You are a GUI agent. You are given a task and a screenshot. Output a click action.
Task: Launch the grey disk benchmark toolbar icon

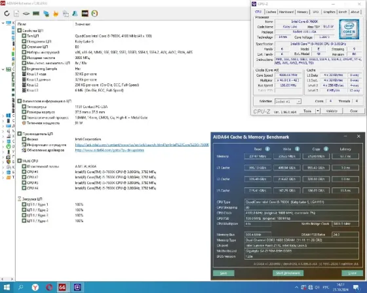coord(26,14)
